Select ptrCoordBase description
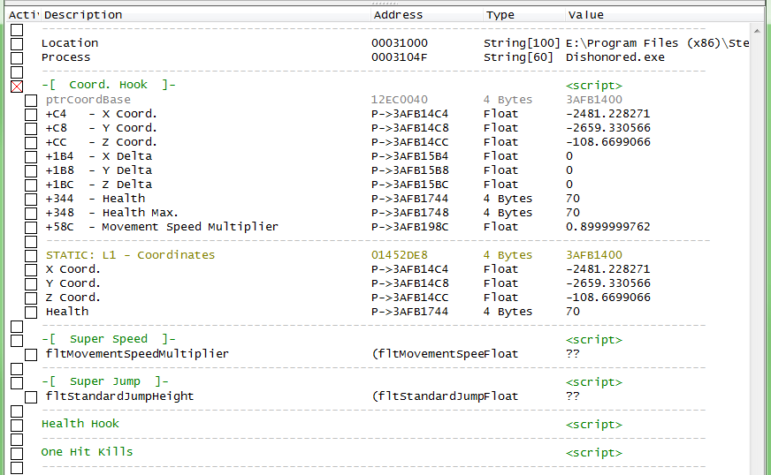Viewport: 771px width, 475px height. 88,100
